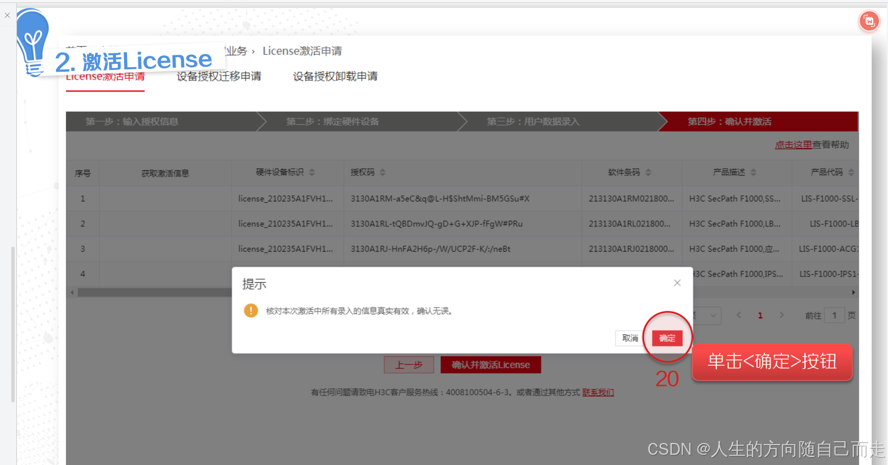
Task: Select step 第二步：绑定硬件设备
Action: coord(333,121)
